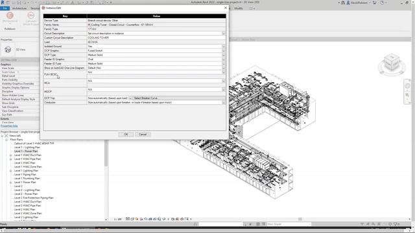This screenshot has width=415, height=233.
Task: Click the Calculate ribbon tool icon
Action: [31, 16]
